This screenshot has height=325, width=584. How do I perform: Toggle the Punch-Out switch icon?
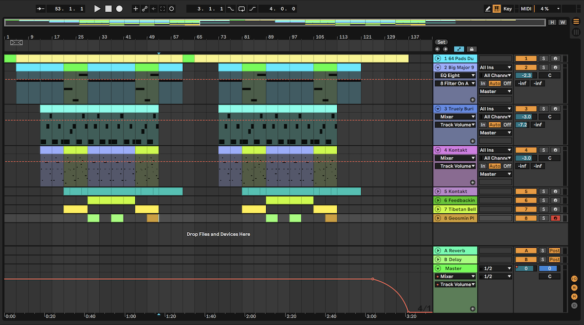tap(252, 9)
